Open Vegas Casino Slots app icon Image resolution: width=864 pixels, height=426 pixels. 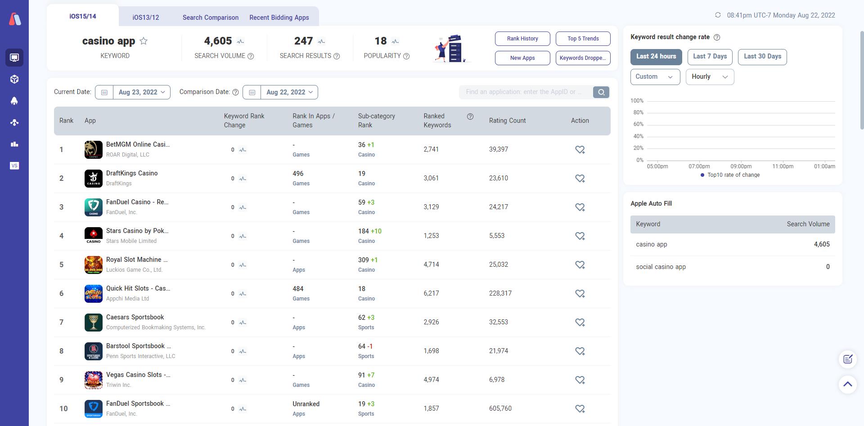coord(94,380)
